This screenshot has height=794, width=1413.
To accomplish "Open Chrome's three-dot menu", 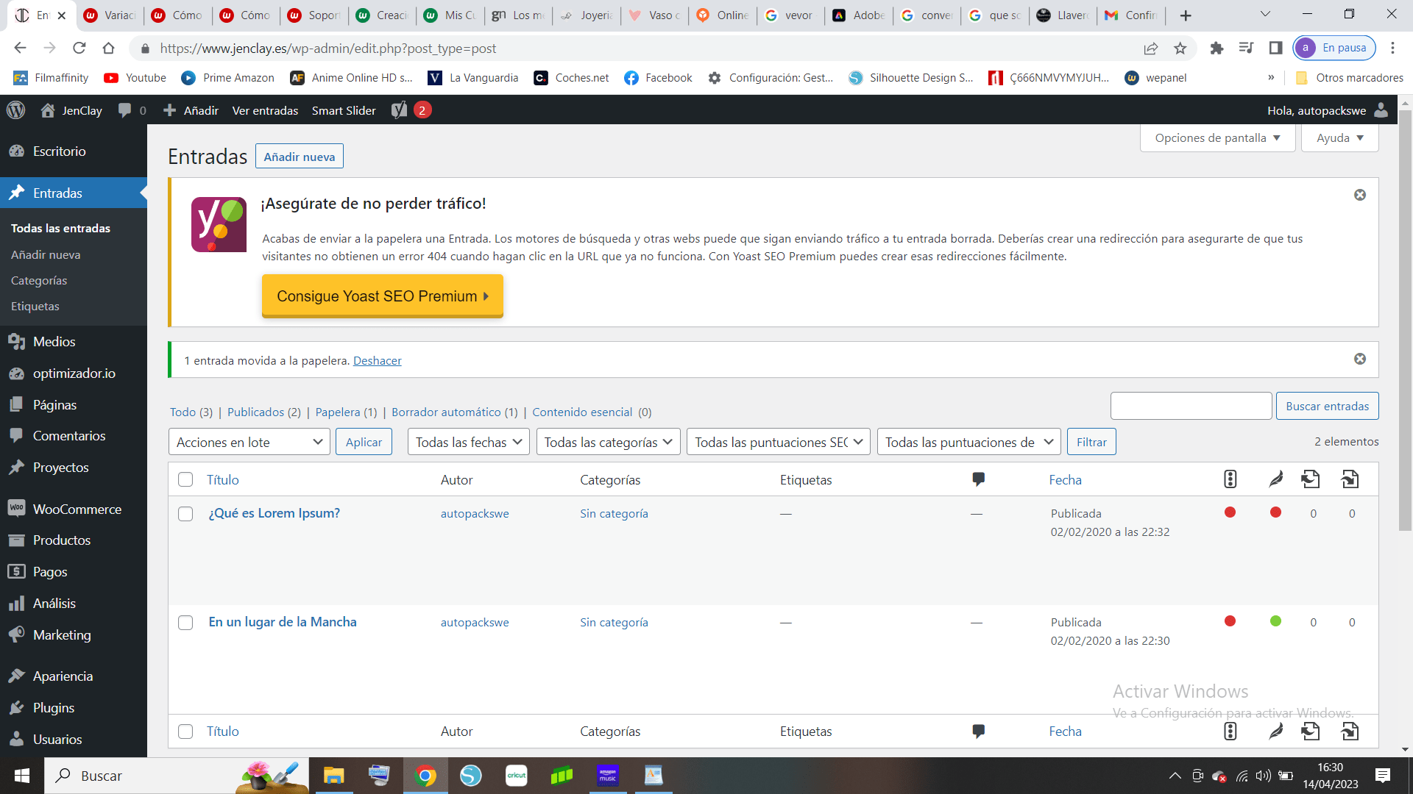I will point(1392,48).
